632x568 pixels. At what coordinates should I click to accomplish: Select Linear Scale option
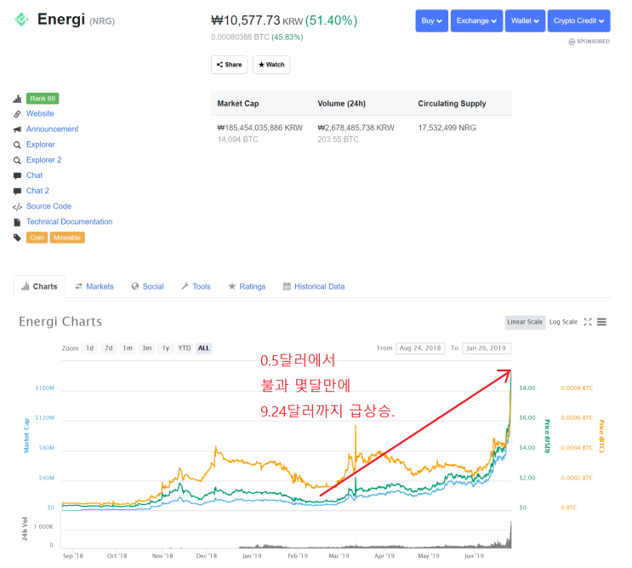tap(525, 322)
